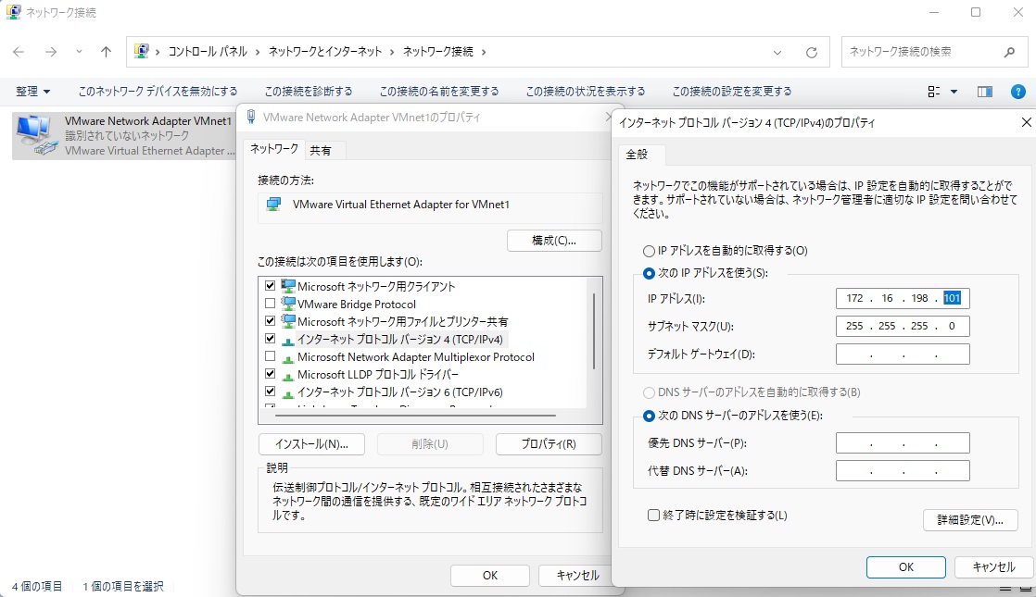Open the view options dropdown arrow
Viewport: 1036px width, 597px height.
pos(954,92)
